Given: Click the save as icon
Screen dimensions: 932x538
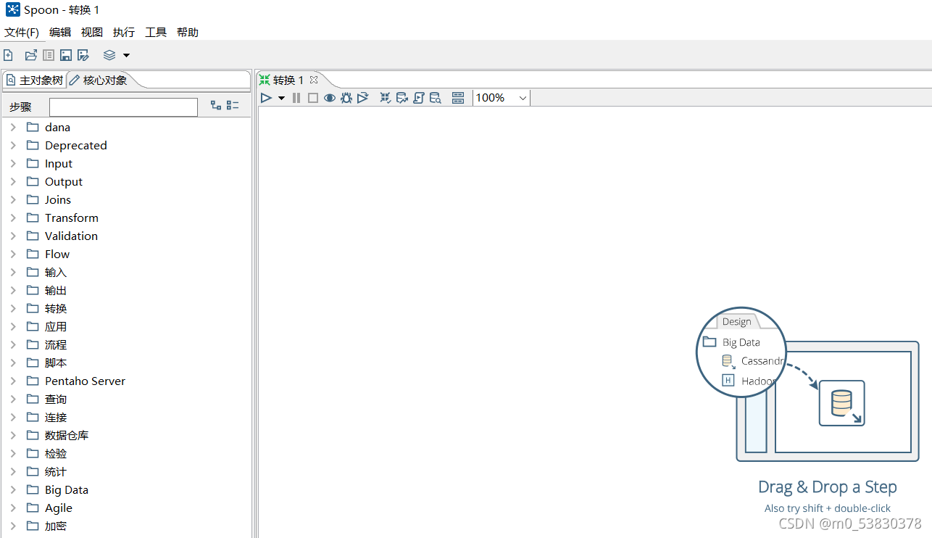Looking at the screenshot, I should pos(83,55).
